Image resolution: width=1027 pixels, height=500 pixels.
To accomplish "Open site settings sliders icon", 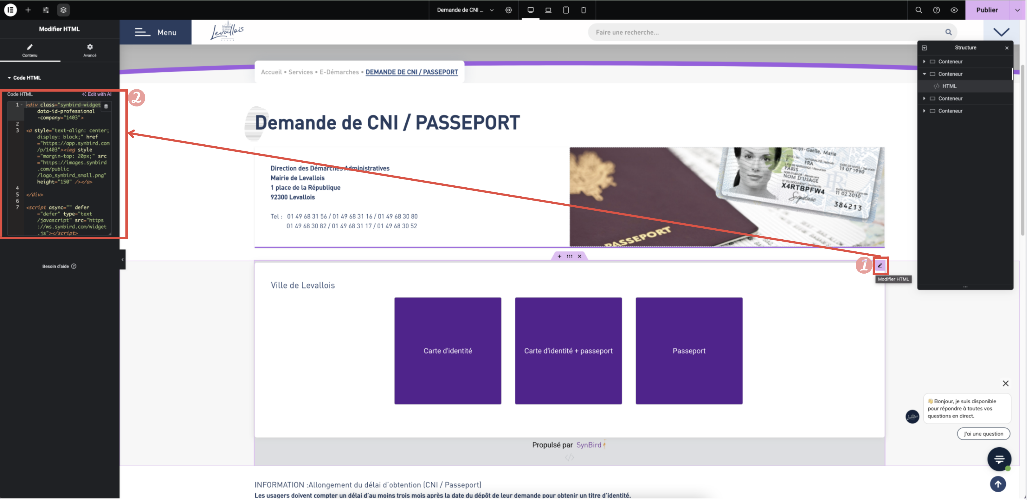I will tap(46, 10).
